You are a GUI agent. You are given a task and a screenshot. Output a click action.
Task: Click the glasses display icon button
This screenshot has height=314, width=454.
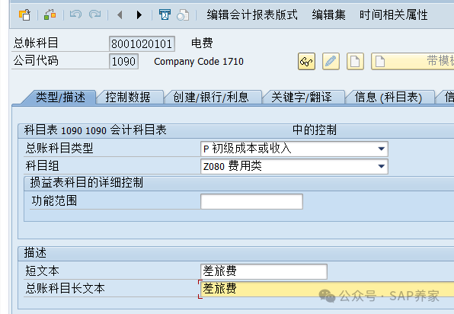pos(307,62)
